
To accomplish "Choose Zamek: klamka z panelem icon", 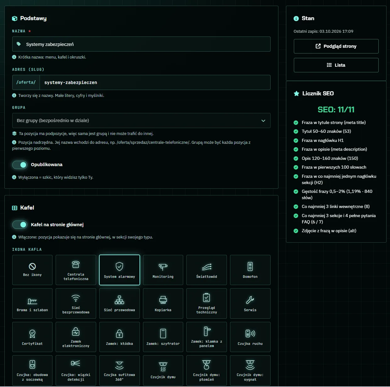I will coord(206,337).
